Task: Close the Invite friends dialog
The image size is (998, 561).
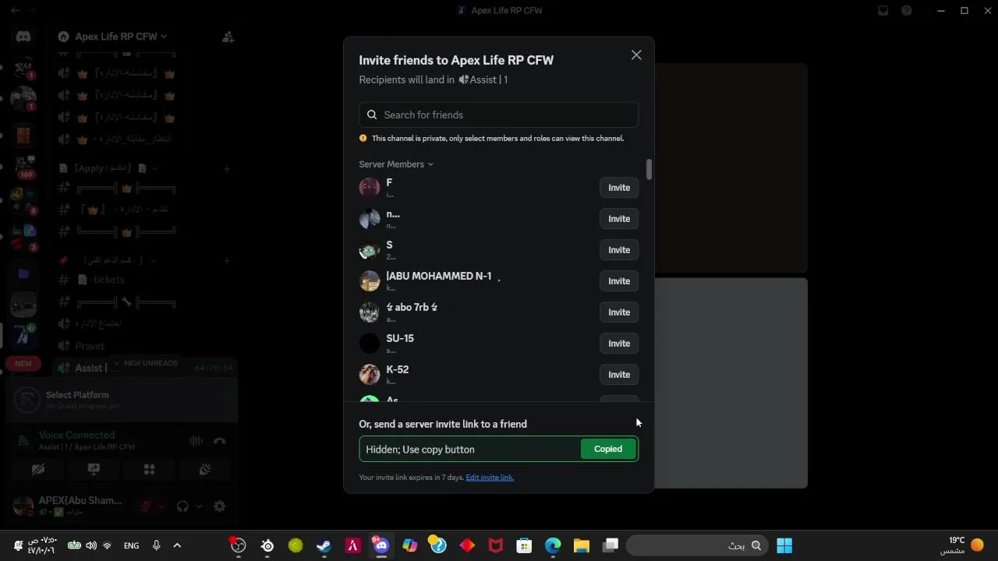Action: click(x=636, y=55)
